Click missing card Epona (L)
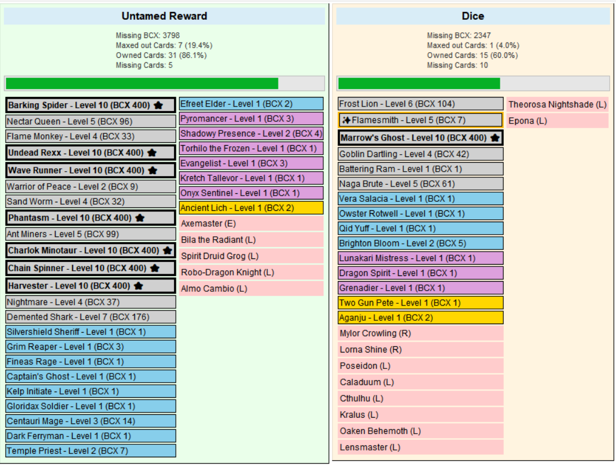 point(558,121)
